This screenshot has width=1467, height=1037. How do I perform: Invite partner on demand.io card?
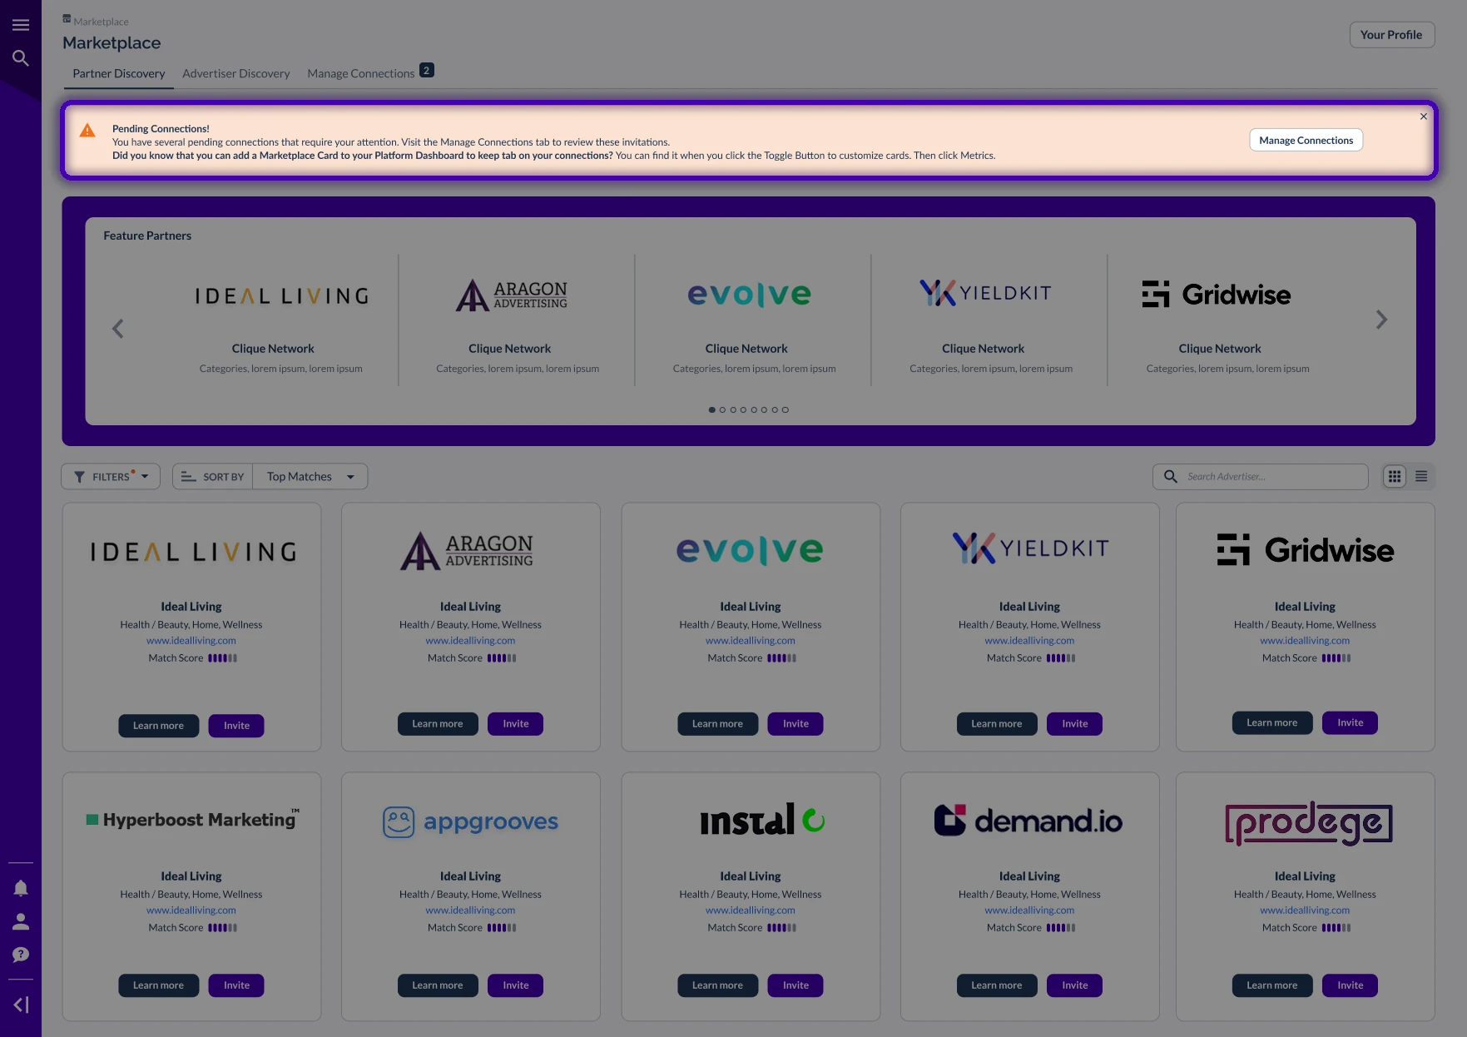pyautogui.click(x=1075, y=985)
